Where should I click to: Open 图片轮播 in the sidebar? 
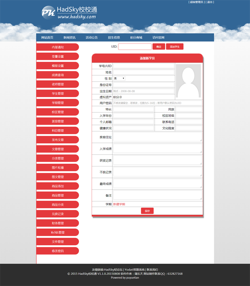(x=58, y=168)
